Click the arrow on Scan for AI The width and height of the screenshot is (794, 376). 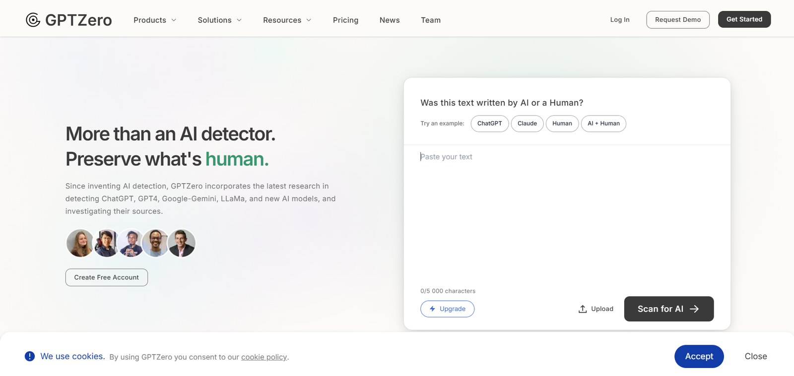[x=694, y=309]
